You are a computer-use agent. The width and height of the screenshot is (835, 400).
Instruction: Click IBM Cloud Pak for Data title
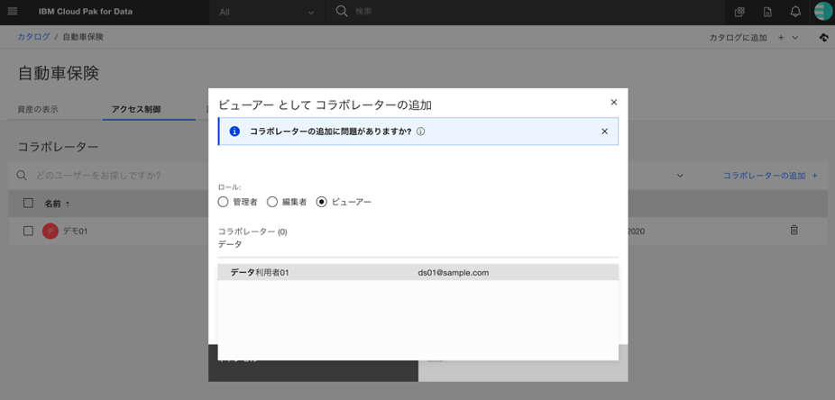(86, 11)
